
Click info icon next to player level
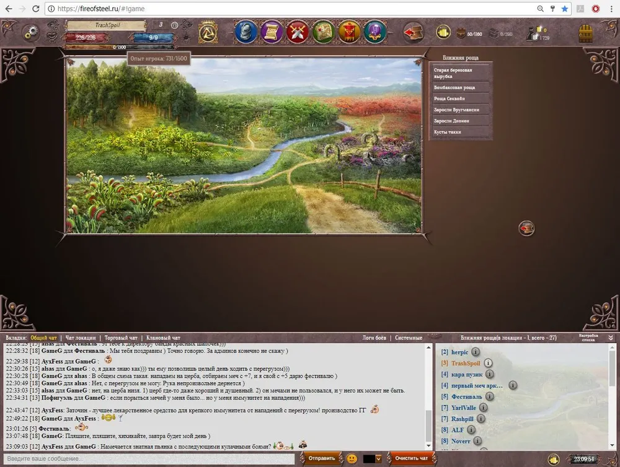click(174, 25)
